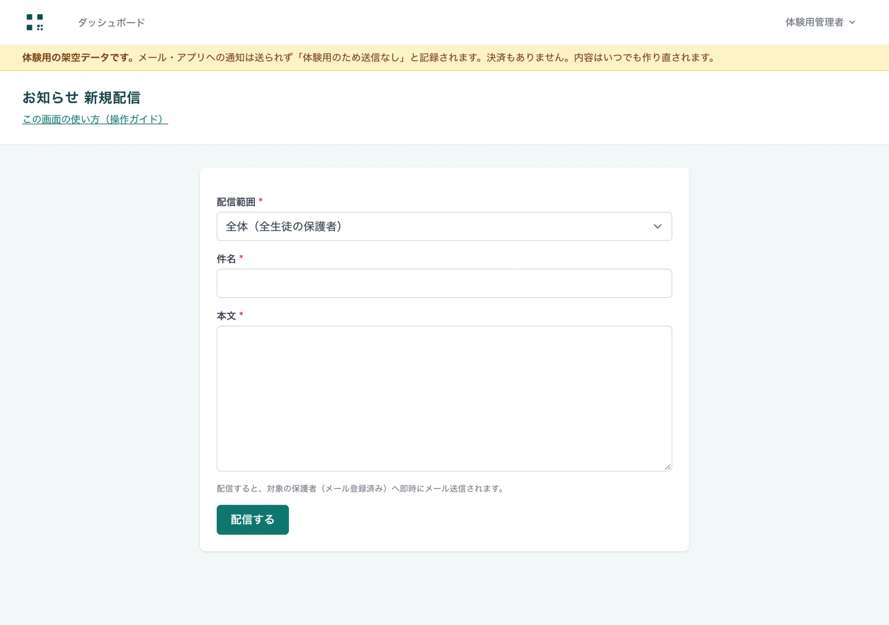889x625 pixels.
Task: Click the 件名 field label
Action: (226, 259)
